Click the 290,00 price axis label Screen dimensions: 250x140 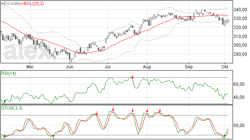coord(240,54)
